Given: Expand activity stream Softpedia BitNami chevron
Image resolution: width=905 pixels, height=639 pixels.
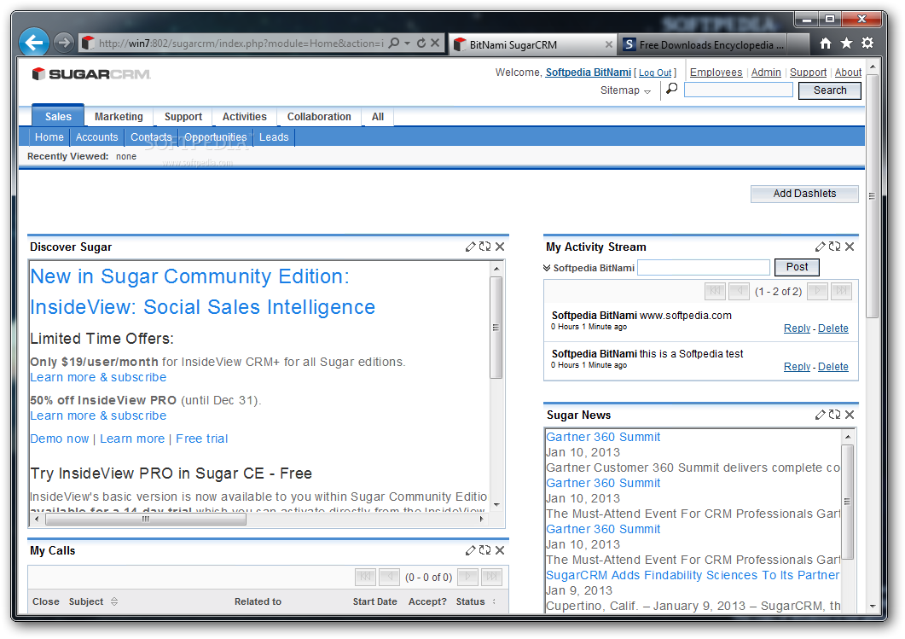Looking at the screenshot, I should (x=547, y=268).
